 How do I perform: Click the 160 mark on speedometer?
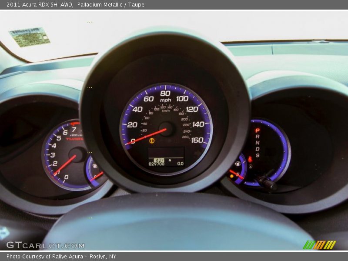point(197,140)
